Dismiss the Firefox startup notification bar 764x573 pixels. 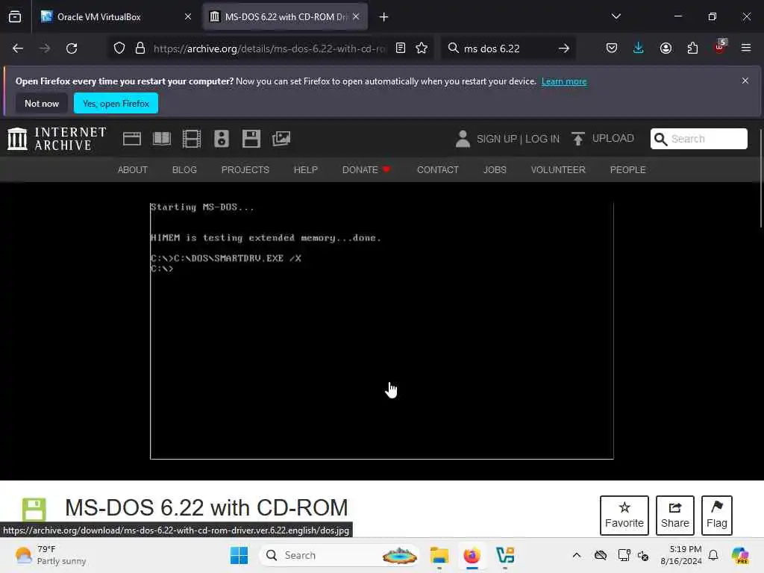tap(745, 81)
